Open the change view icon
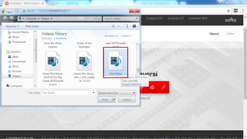The width and height of the screenshot is (247, 139). (x=113, y=26)
